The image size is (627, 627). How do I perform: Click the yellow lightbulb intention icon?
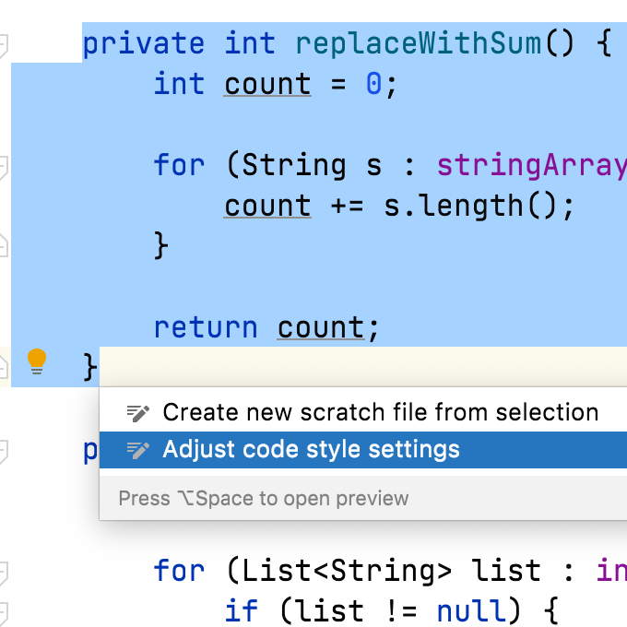click(36, 361)
